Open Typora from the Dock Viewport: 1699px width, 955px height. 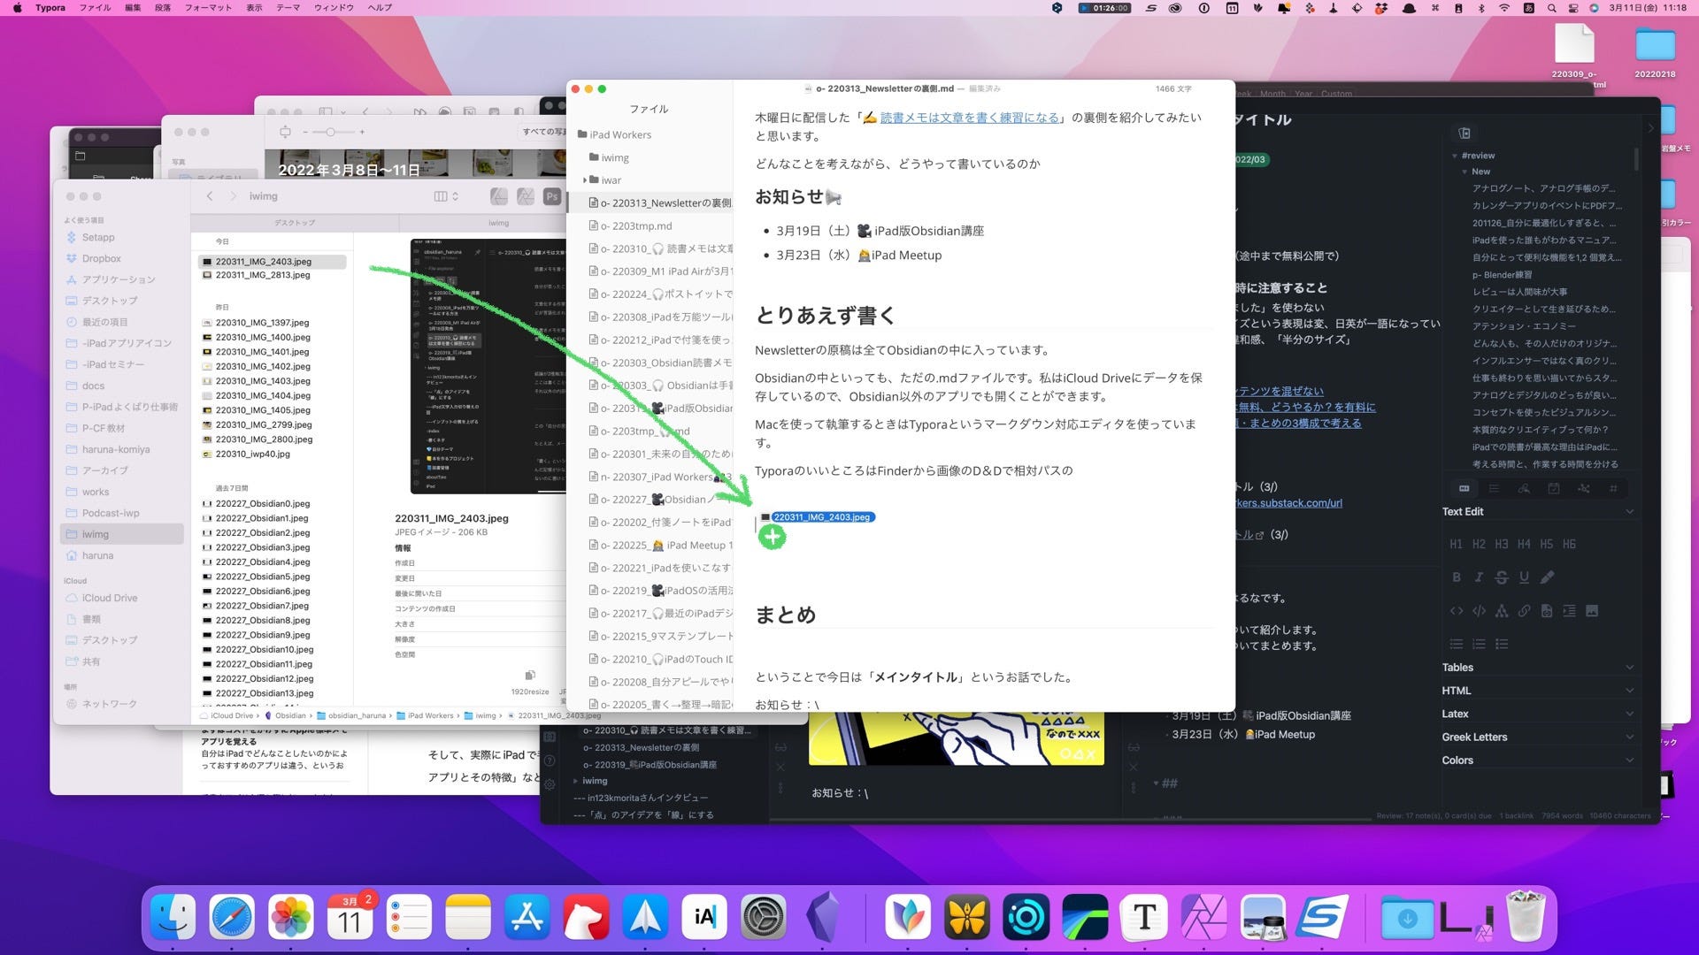click(1144, 917)
